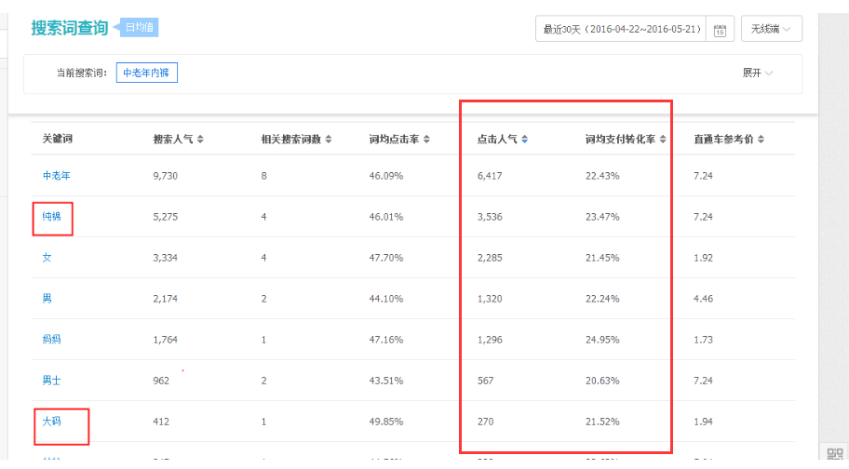
Task: Select click popularity value 270
Action: (485, 422)
